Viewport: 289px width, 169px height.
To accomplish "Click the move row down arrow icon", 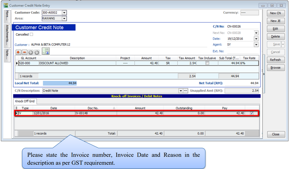I will click(x=36, y=52).
